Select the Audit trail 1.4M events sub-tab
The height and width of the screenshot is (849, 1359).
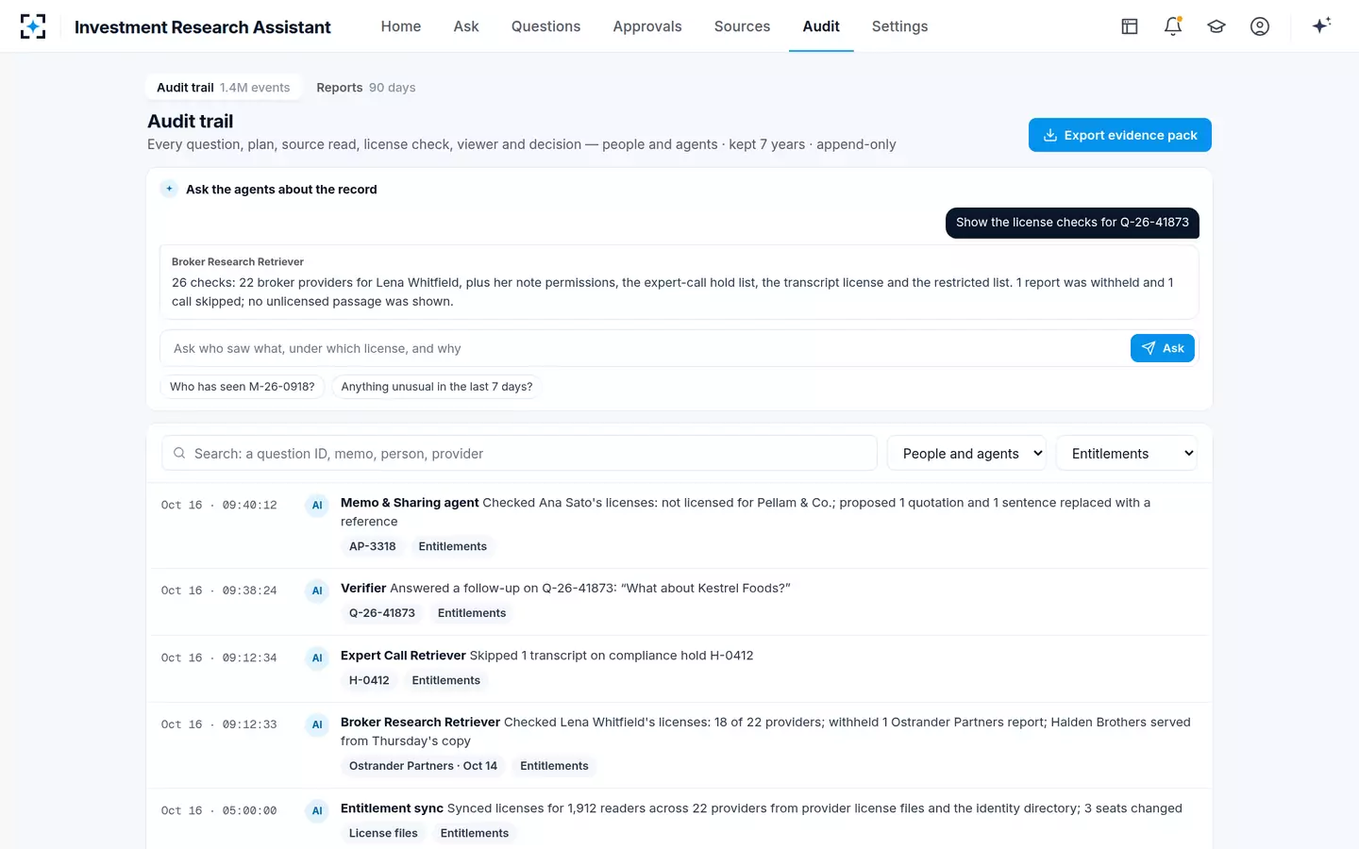[x=224, y=87]
